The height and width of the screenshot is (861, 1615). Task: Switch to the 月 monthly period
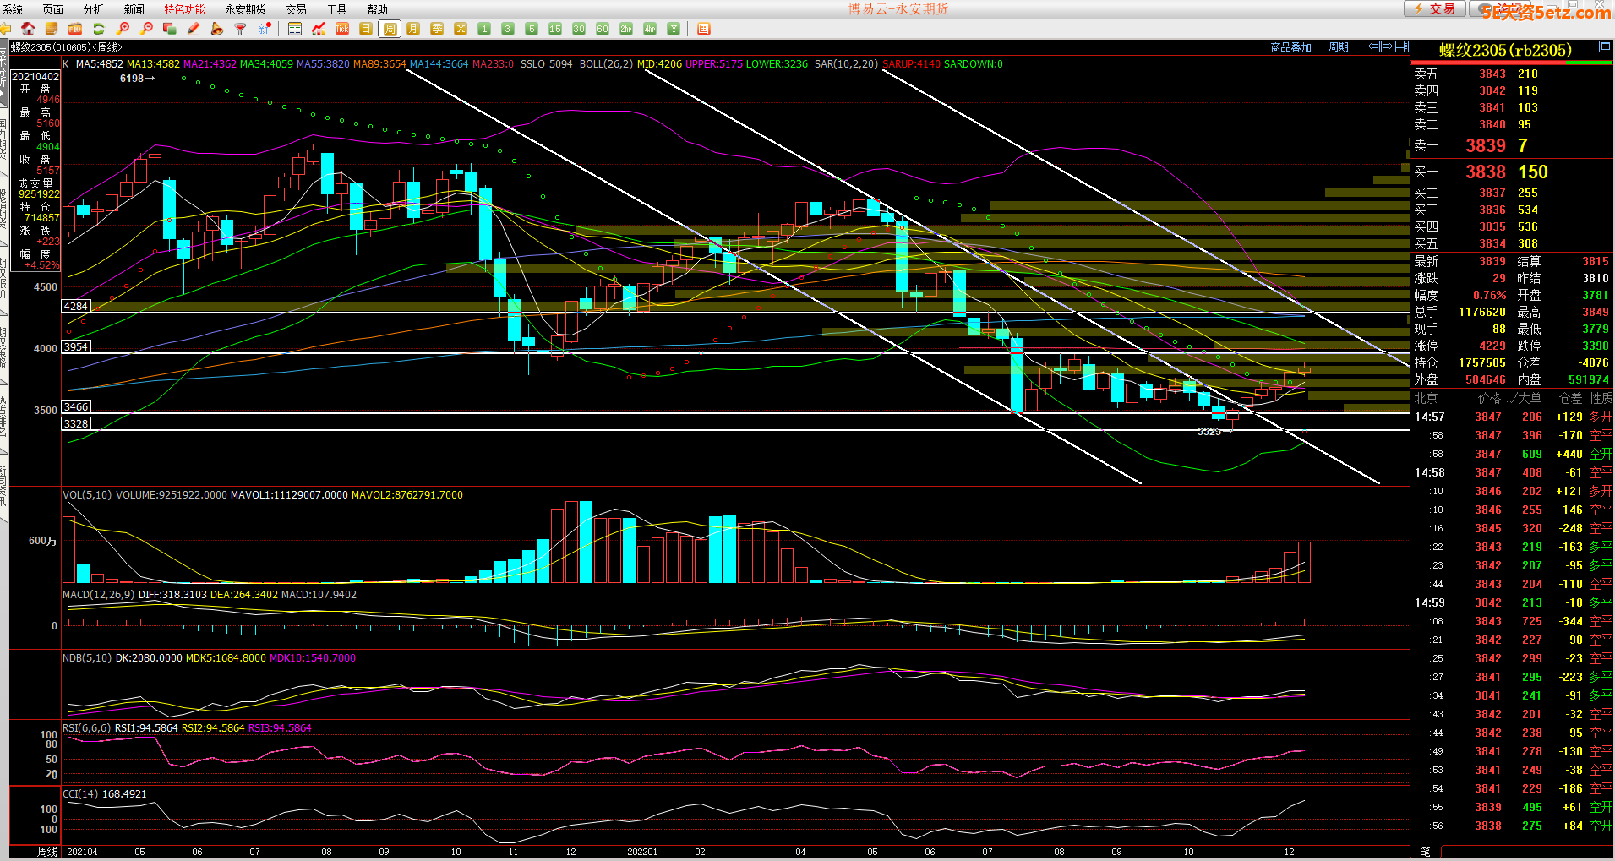(413, 29)
